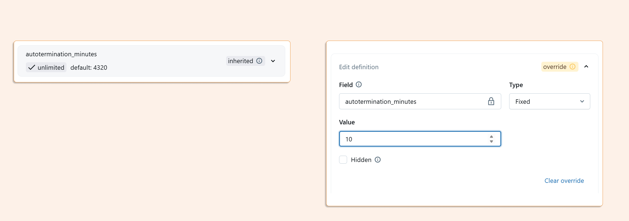The image size is (629, 221).
Task: Decrease Value with the stepper down arrow
Action: pyautogui.click(x=491, y=141)
